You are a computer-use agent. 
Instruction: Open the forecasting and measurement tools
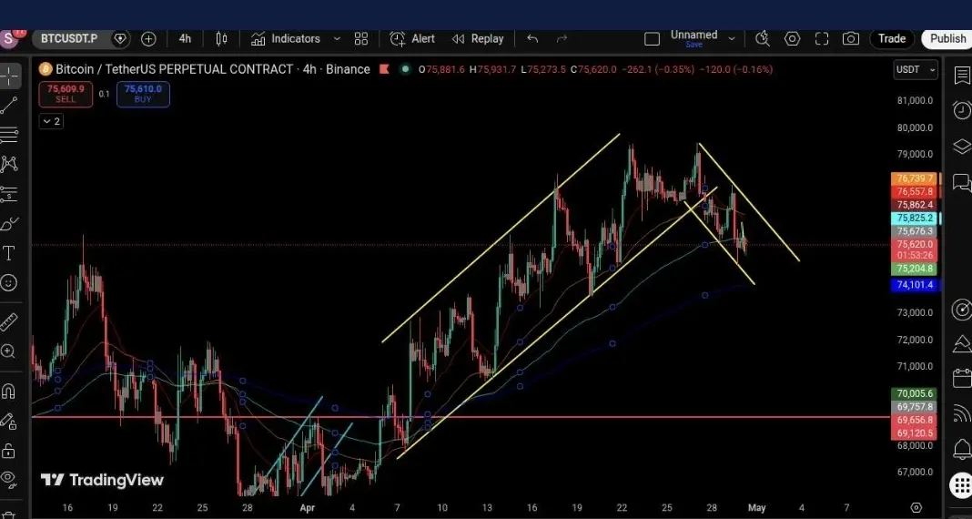(x=9, y=193)
